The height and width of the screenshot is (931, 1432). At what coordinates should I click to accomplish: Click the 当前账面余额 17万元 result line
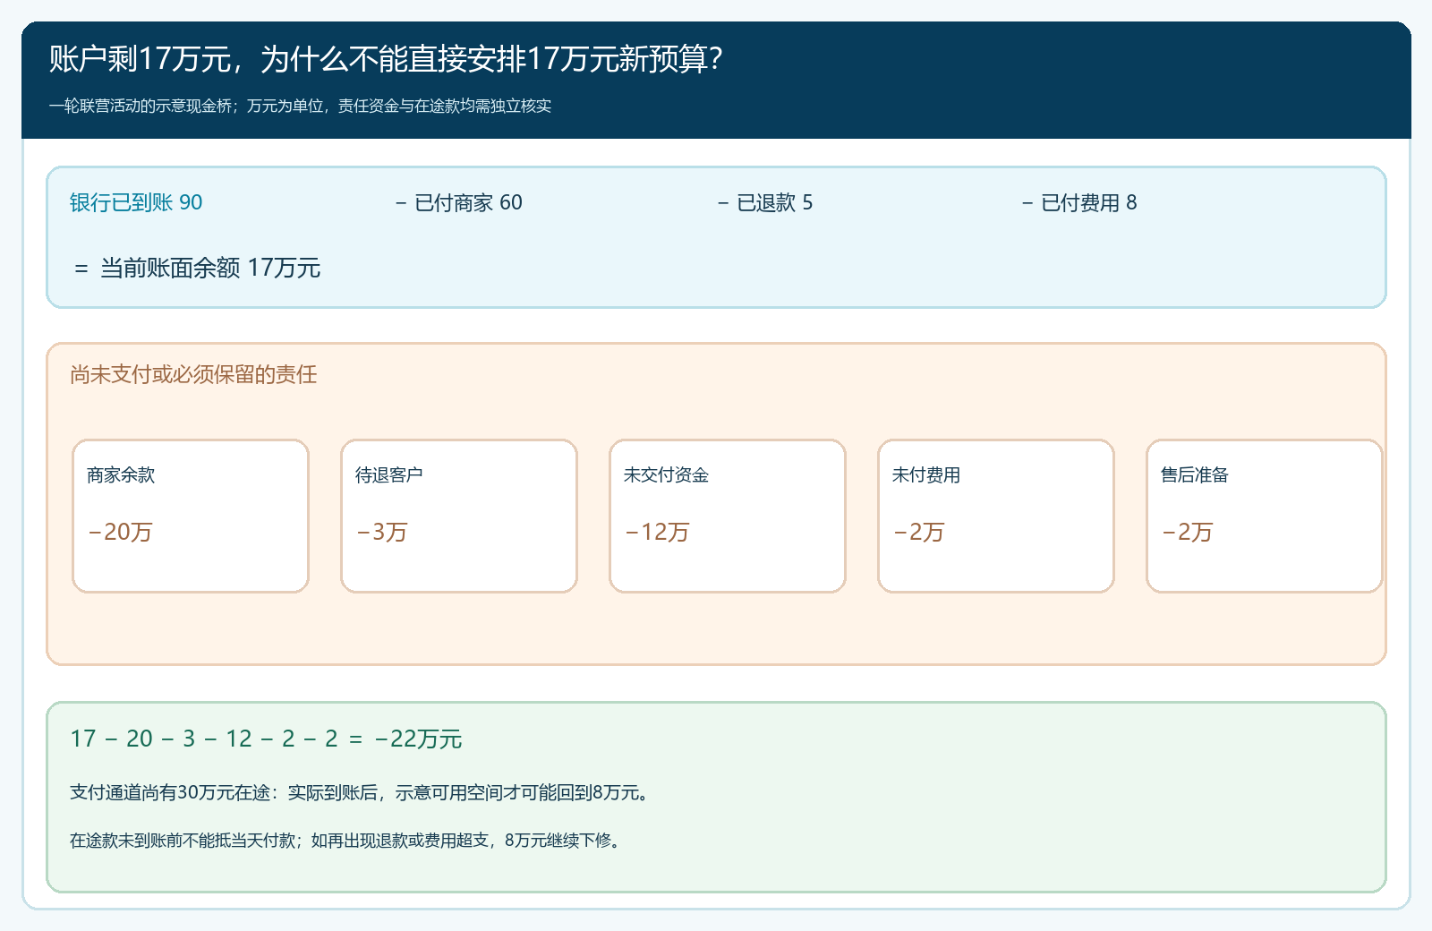[197, 268]
